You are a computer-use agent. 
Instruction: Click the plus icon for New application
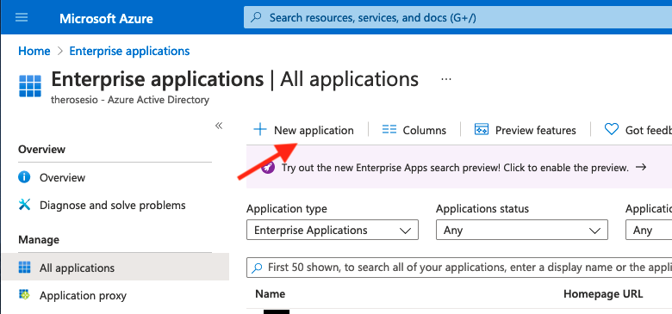pyautogui.click(x=259, y=130)
